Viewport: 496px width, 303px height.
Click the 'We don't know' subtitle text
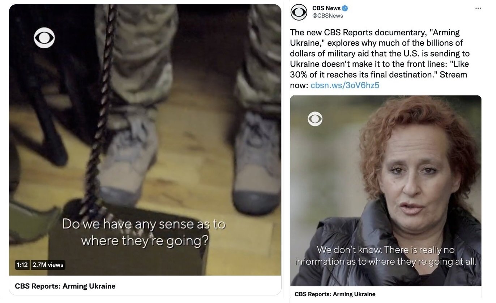(x=386, y=255)
